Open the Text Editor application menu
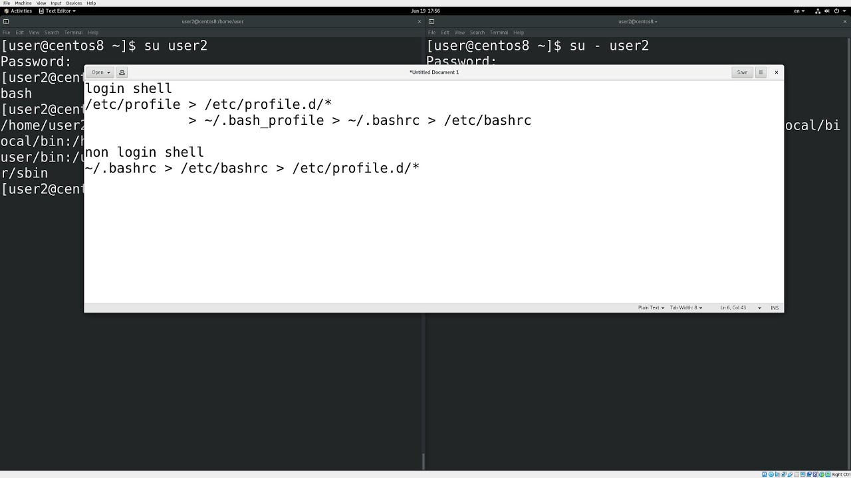Viewport: 851px width, 478px height. 57,11
